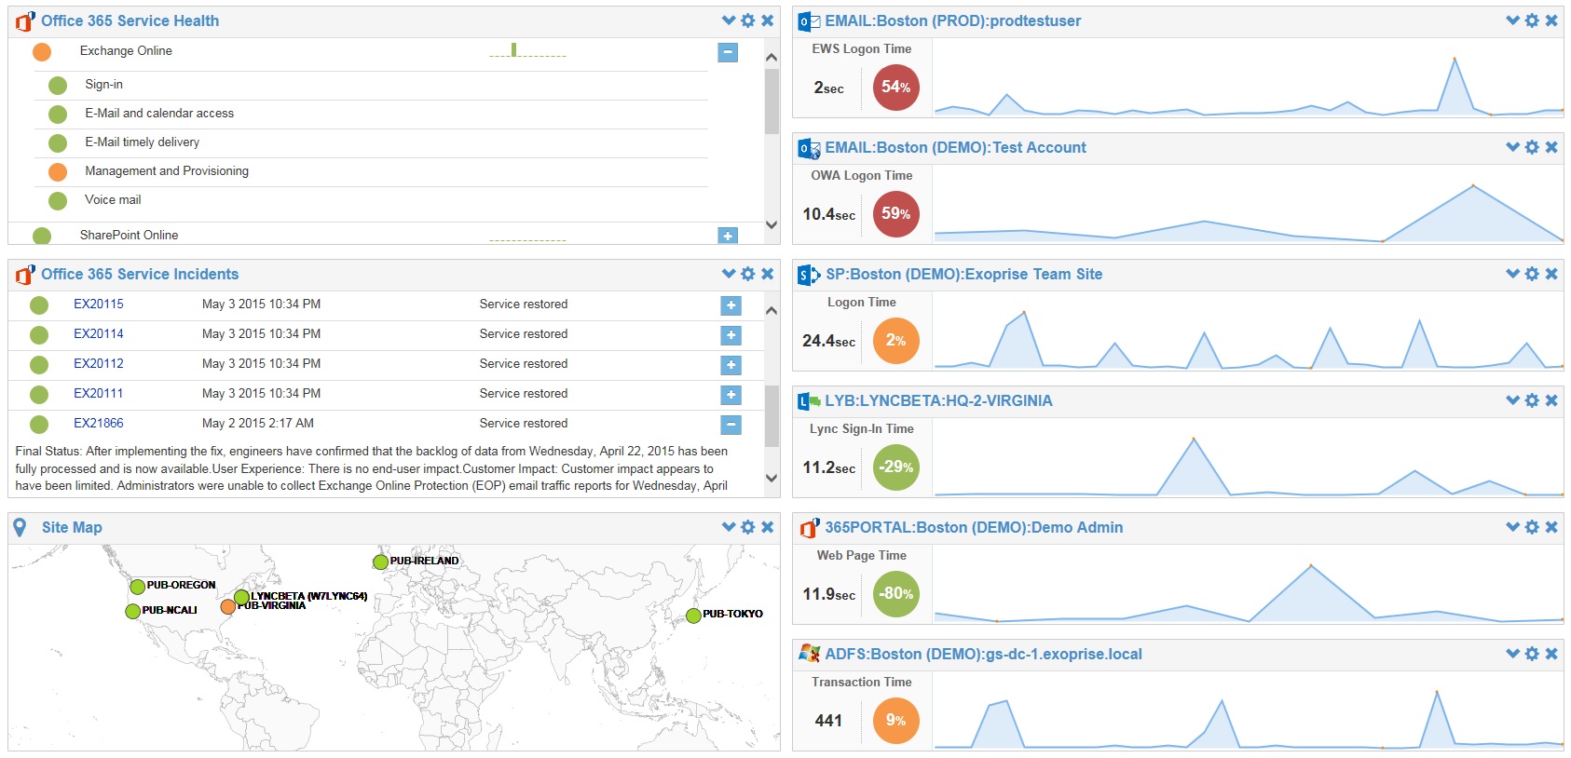Click the OWA Logon Time 59% badge

tap(895, 214)
